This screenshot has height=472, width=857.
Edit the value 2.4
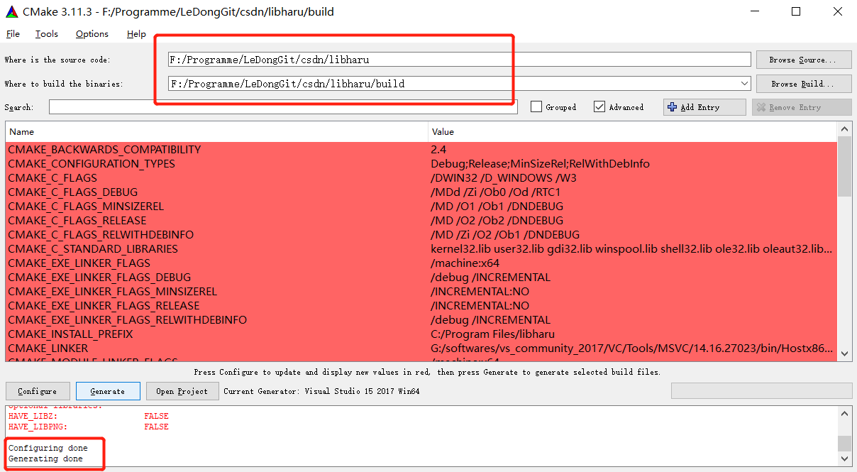click(x=438, y=150)
